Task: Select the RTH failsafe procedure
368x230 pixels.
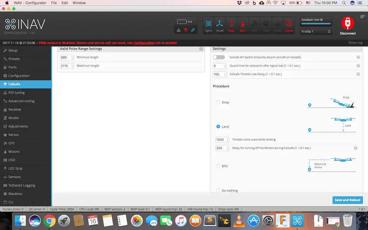Action: coord(218,166)
